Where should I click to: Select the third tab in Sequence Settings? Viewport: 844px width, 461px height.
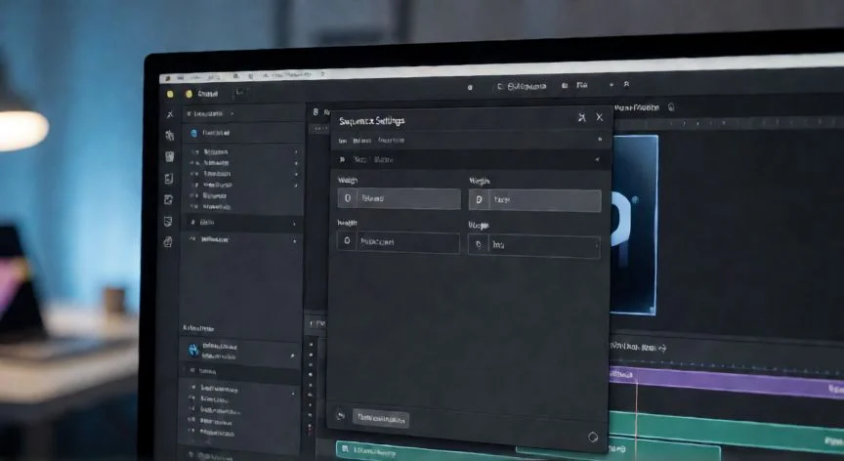click(391, 141)
